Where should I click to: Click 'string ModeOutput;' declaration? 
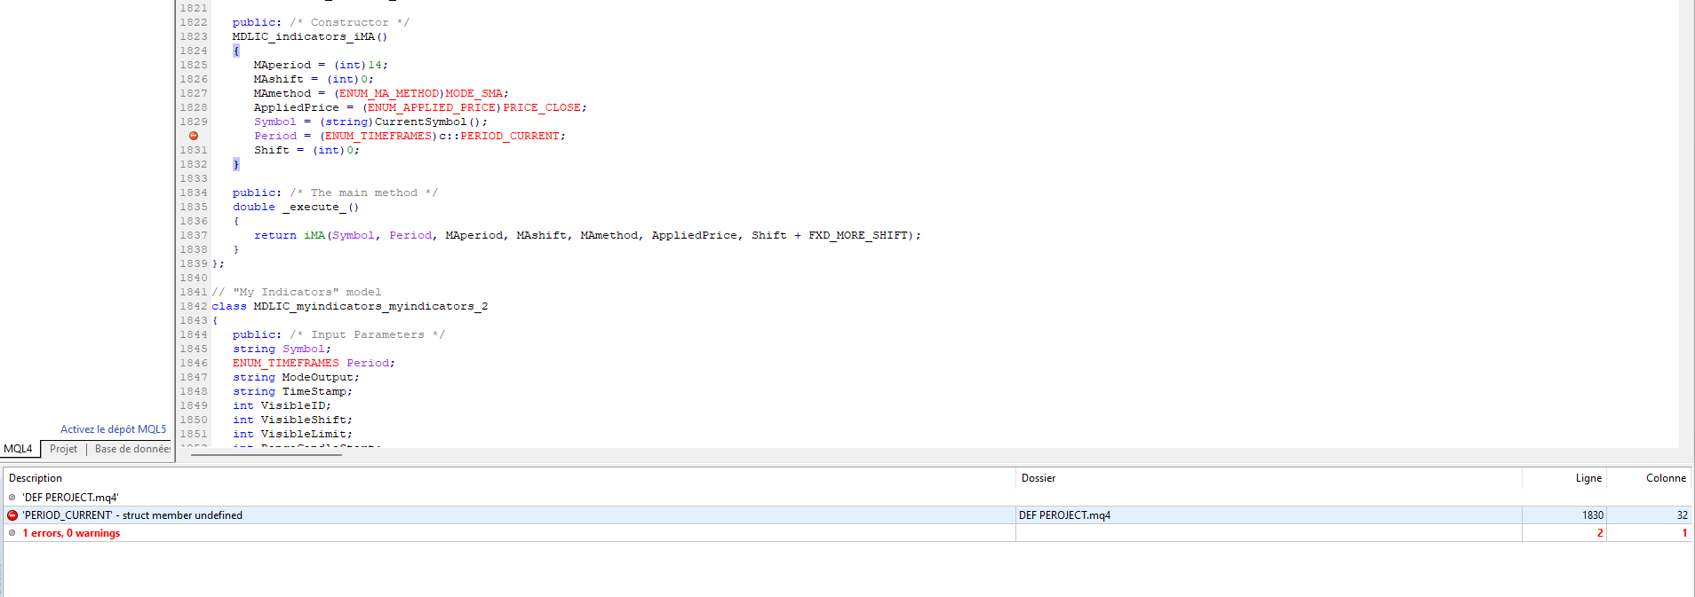tap(296, 377)
